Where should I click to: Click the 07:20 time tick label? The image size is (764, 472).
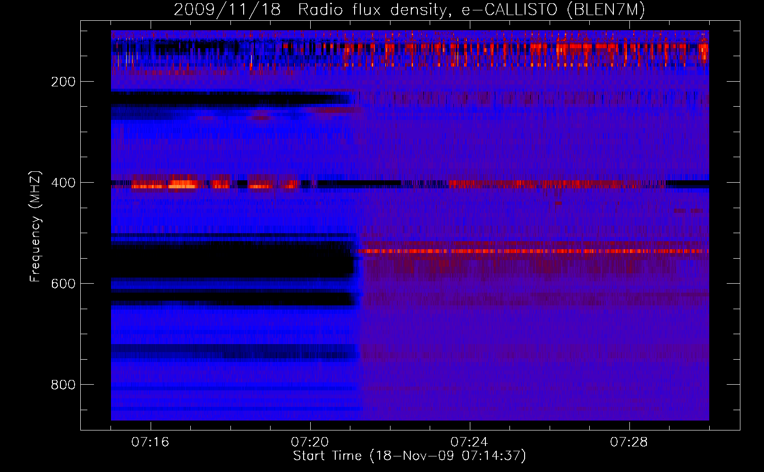click(x=310, y=442)
